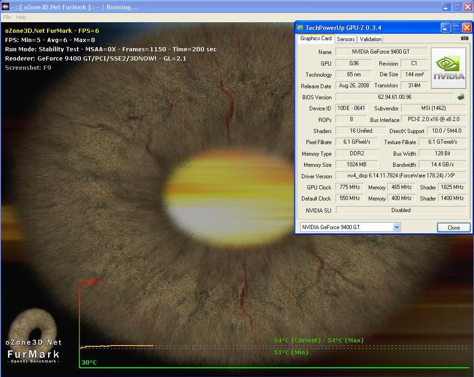Click the NVIDIA SLI value Disabled
The height and width of the screenshot is (377, 474).
click(401, 210)
